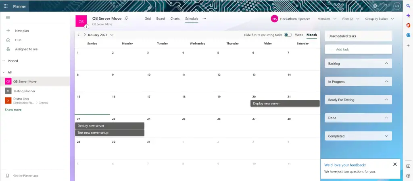The image size is (413, 181).
Task: Expand the Completed bucket
Action: click(x=386, y=136)
